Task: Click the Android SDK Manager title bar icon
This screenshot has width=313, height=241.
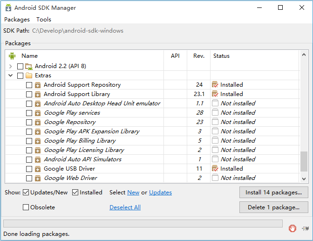Action: 8,7
